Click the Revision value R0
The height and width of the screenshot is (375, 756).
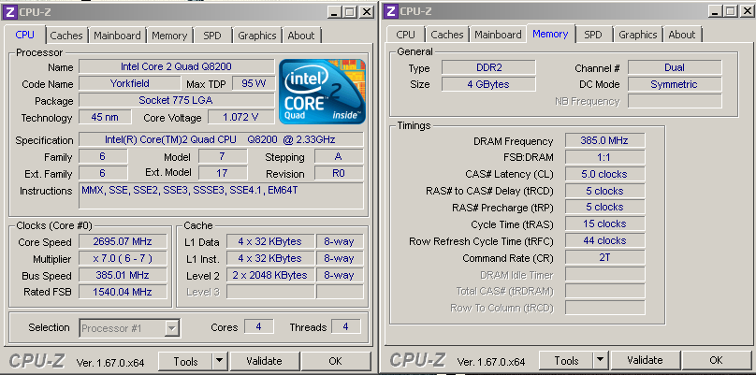(339, 173)
